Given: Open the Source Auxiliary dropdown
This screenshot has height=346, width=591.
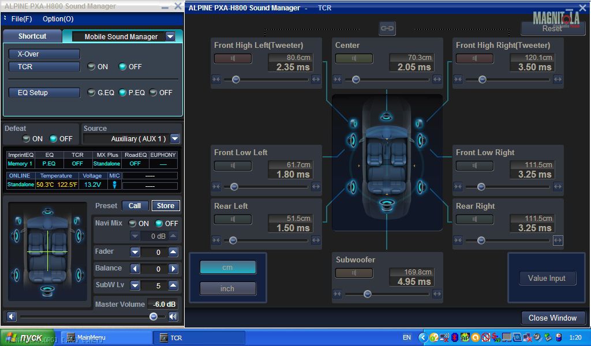Looking at the screenshot, I should click(175, 138).
